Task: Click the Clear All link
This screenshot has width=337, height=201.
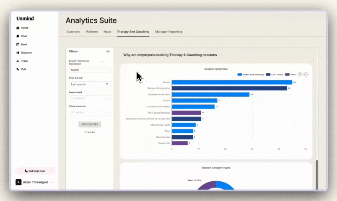Action: pos(90,132)
